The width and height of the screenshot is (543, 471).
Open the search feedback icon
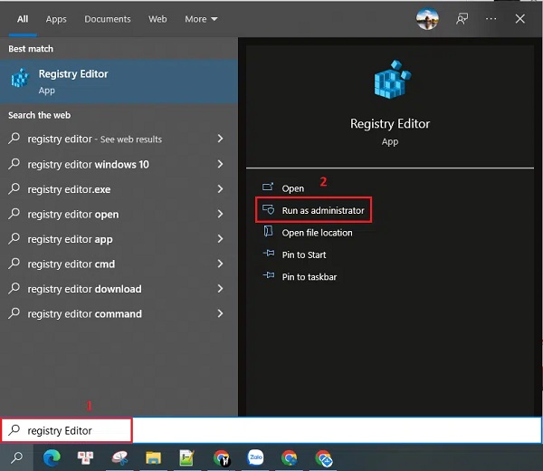point(462,18)
